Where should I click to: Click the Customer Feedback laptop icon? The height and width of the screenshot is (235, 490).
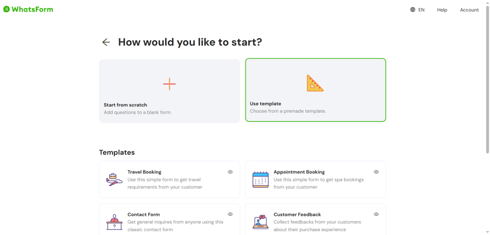pyautogui.click(x=260, y=222)
